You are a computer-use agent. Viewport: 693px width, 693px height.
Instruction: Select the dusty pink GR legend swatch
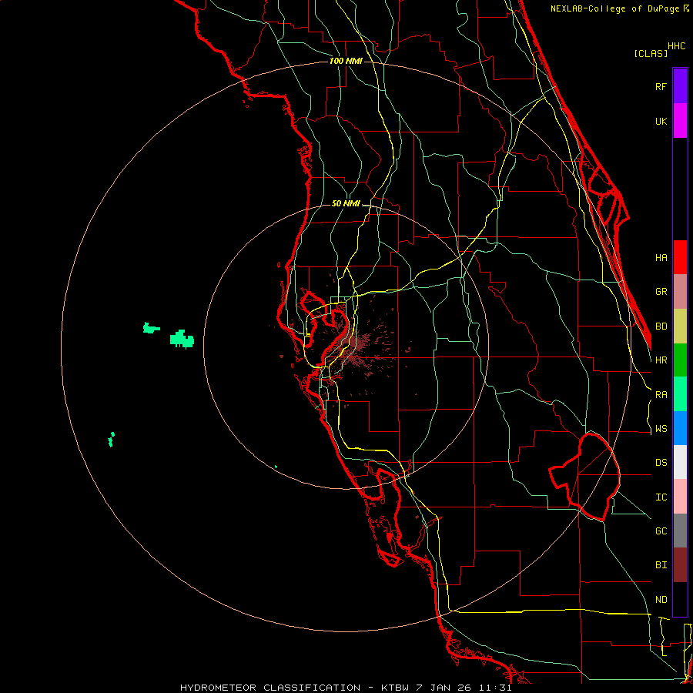tap(680, 292)
